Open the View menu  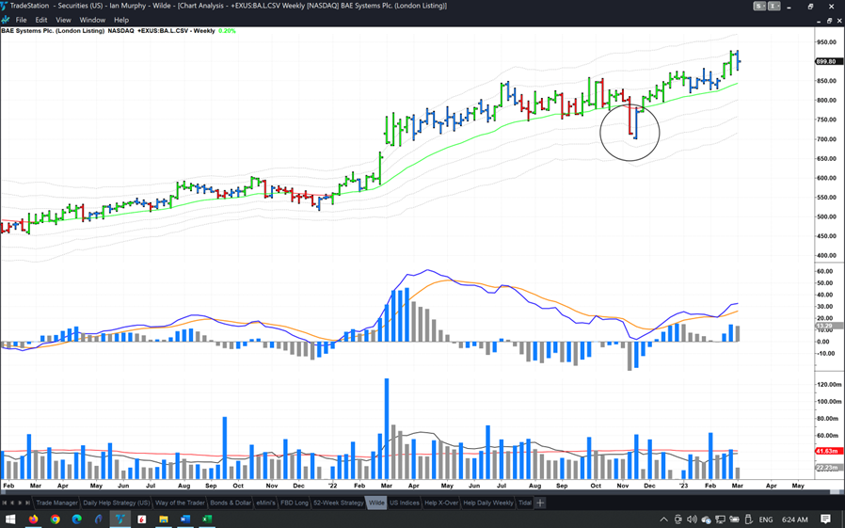click(x=63, y=20)
